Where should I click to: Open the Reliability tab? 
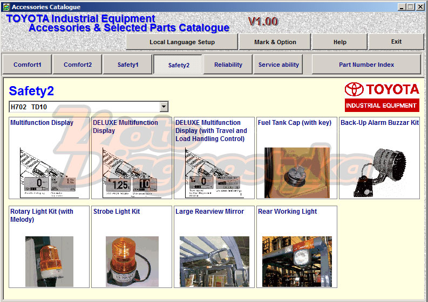coord(228,65)
